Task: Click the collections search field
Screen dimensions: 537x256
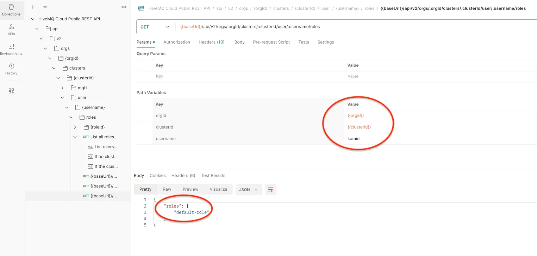Action: 84,7
